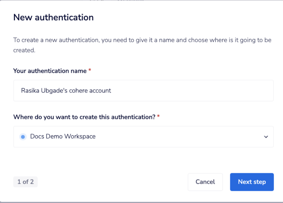The height and width of the screenshot is (203, 283).
Task: Click the "1 of 2" step indicator
Action: click(26, 182)
